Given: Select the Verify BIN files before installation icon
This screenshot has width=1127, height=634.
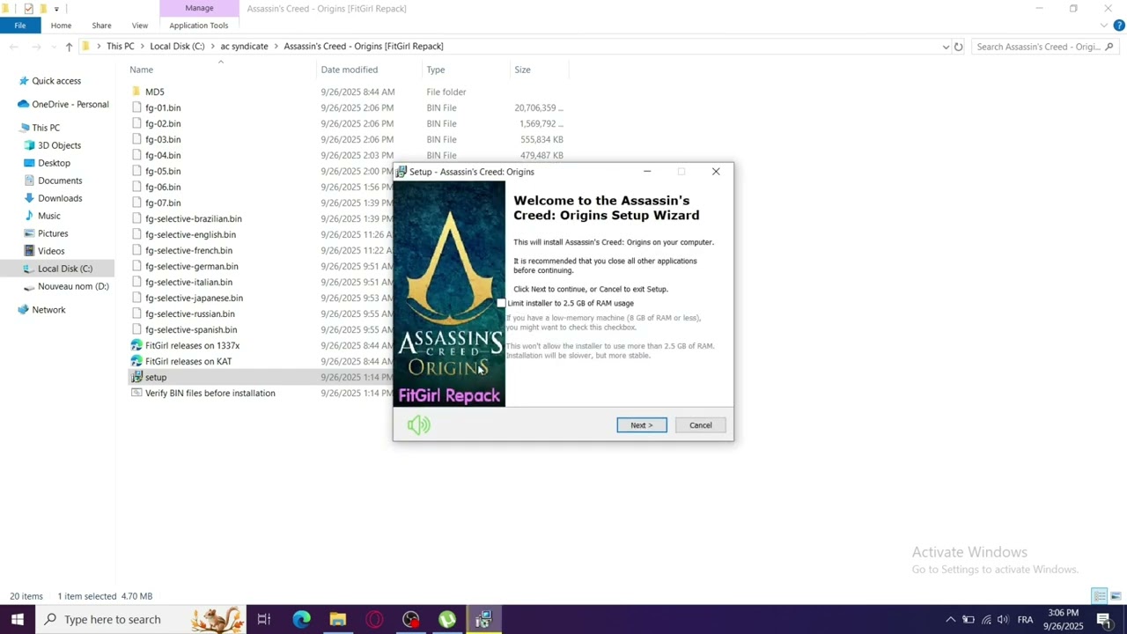Looking at the screenshot, I should (136, 393).
